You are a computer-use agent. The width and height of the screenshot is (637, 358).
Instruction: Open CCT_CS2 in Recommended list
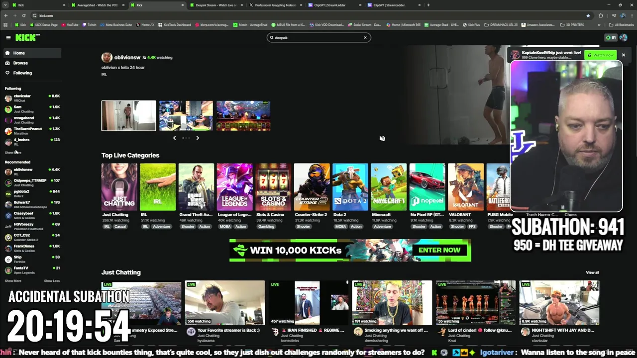coord(32,237)
